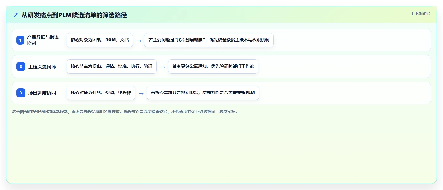Click step number badge 1
443x190 pixels.
point(20,40)
